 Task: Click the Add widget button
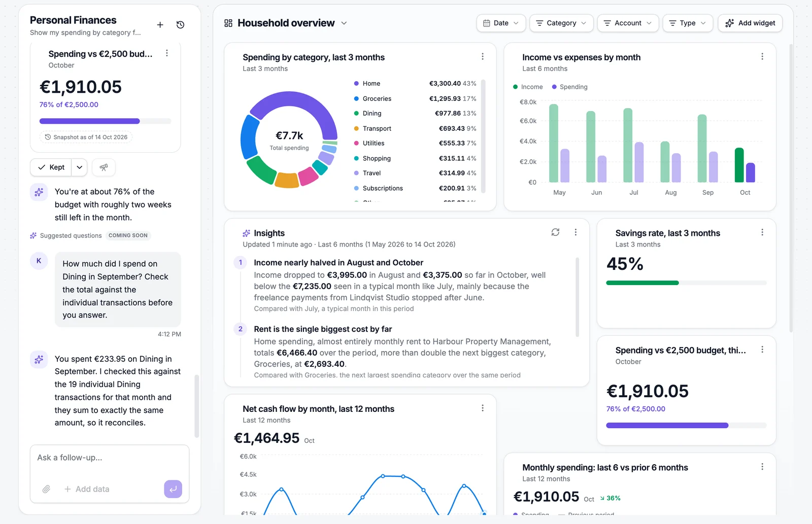coord(750,23)
